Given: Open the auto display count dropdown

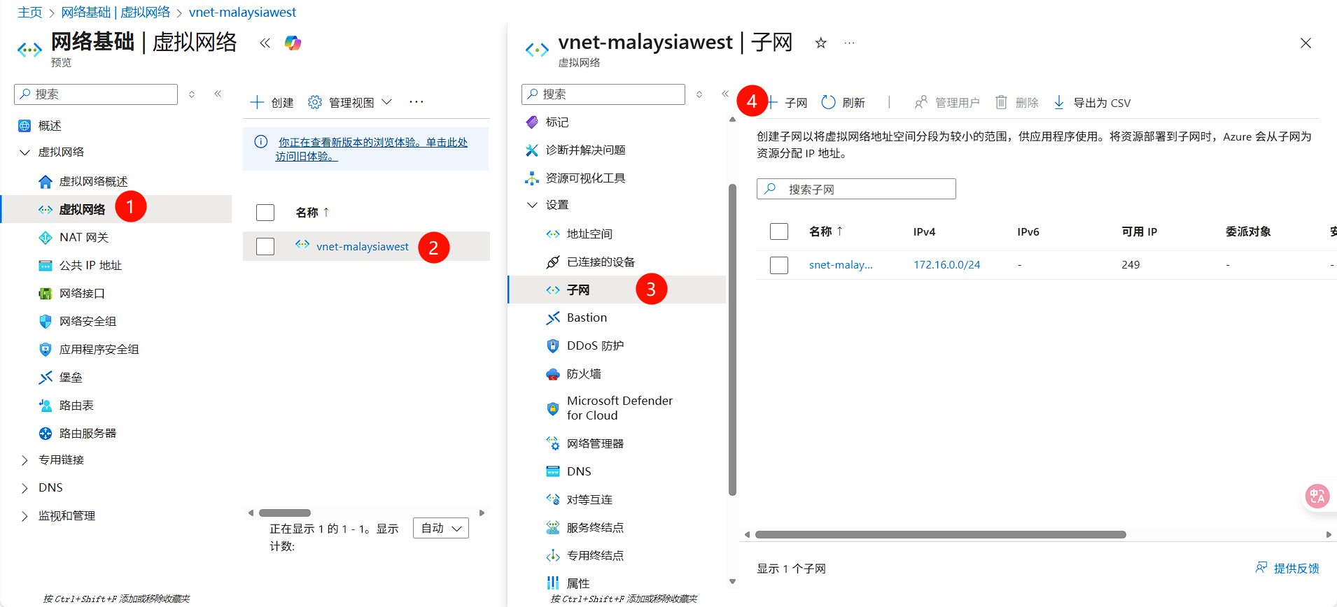Looking at the screenshot, I should (440, 528).
